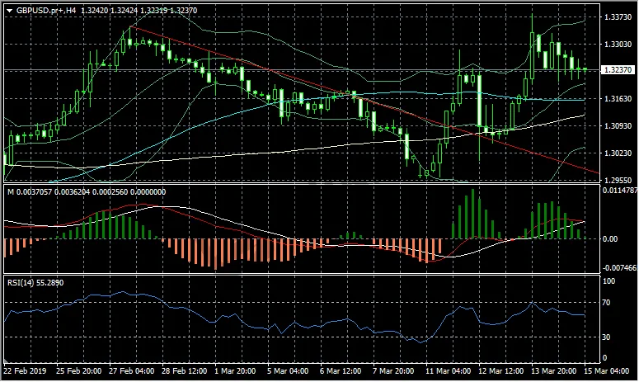This screenshot has height=382, width=639.
Task: Click the MACD indicator values label
Action: click(x=87, y=192)
